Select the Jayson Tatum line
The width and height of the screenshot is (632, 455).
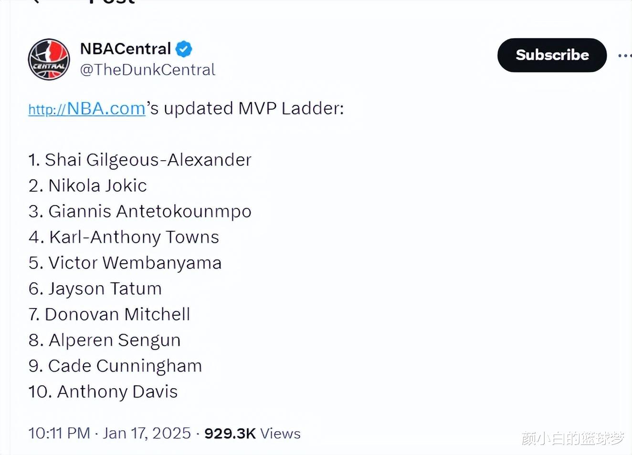(95, 289)
